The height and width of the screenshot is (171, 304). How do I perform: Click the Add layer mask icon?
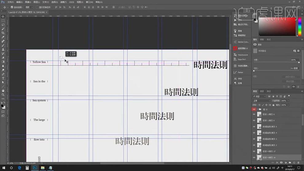click(281, 163)
